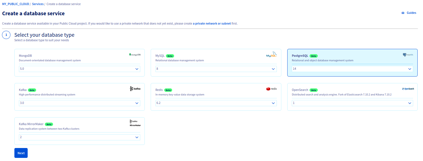Open the Guides link
423x161 pixels.
tap(411, 13)
